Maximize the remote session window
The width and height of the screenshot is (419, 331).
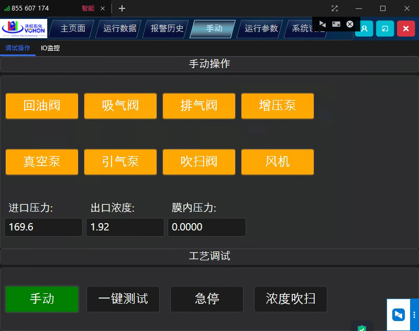click(383, 8)
